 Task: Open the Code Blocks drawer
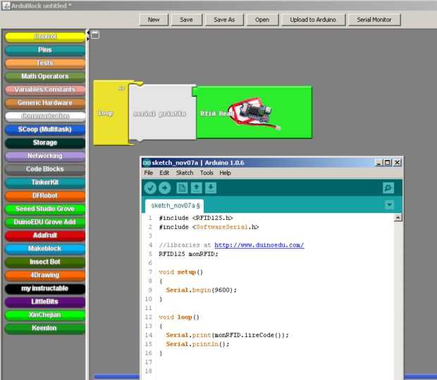coord(45,169)
